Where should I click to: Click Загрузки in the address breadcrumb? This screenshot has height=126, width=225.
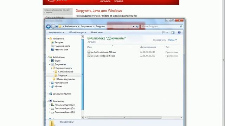tap(100, 27)
